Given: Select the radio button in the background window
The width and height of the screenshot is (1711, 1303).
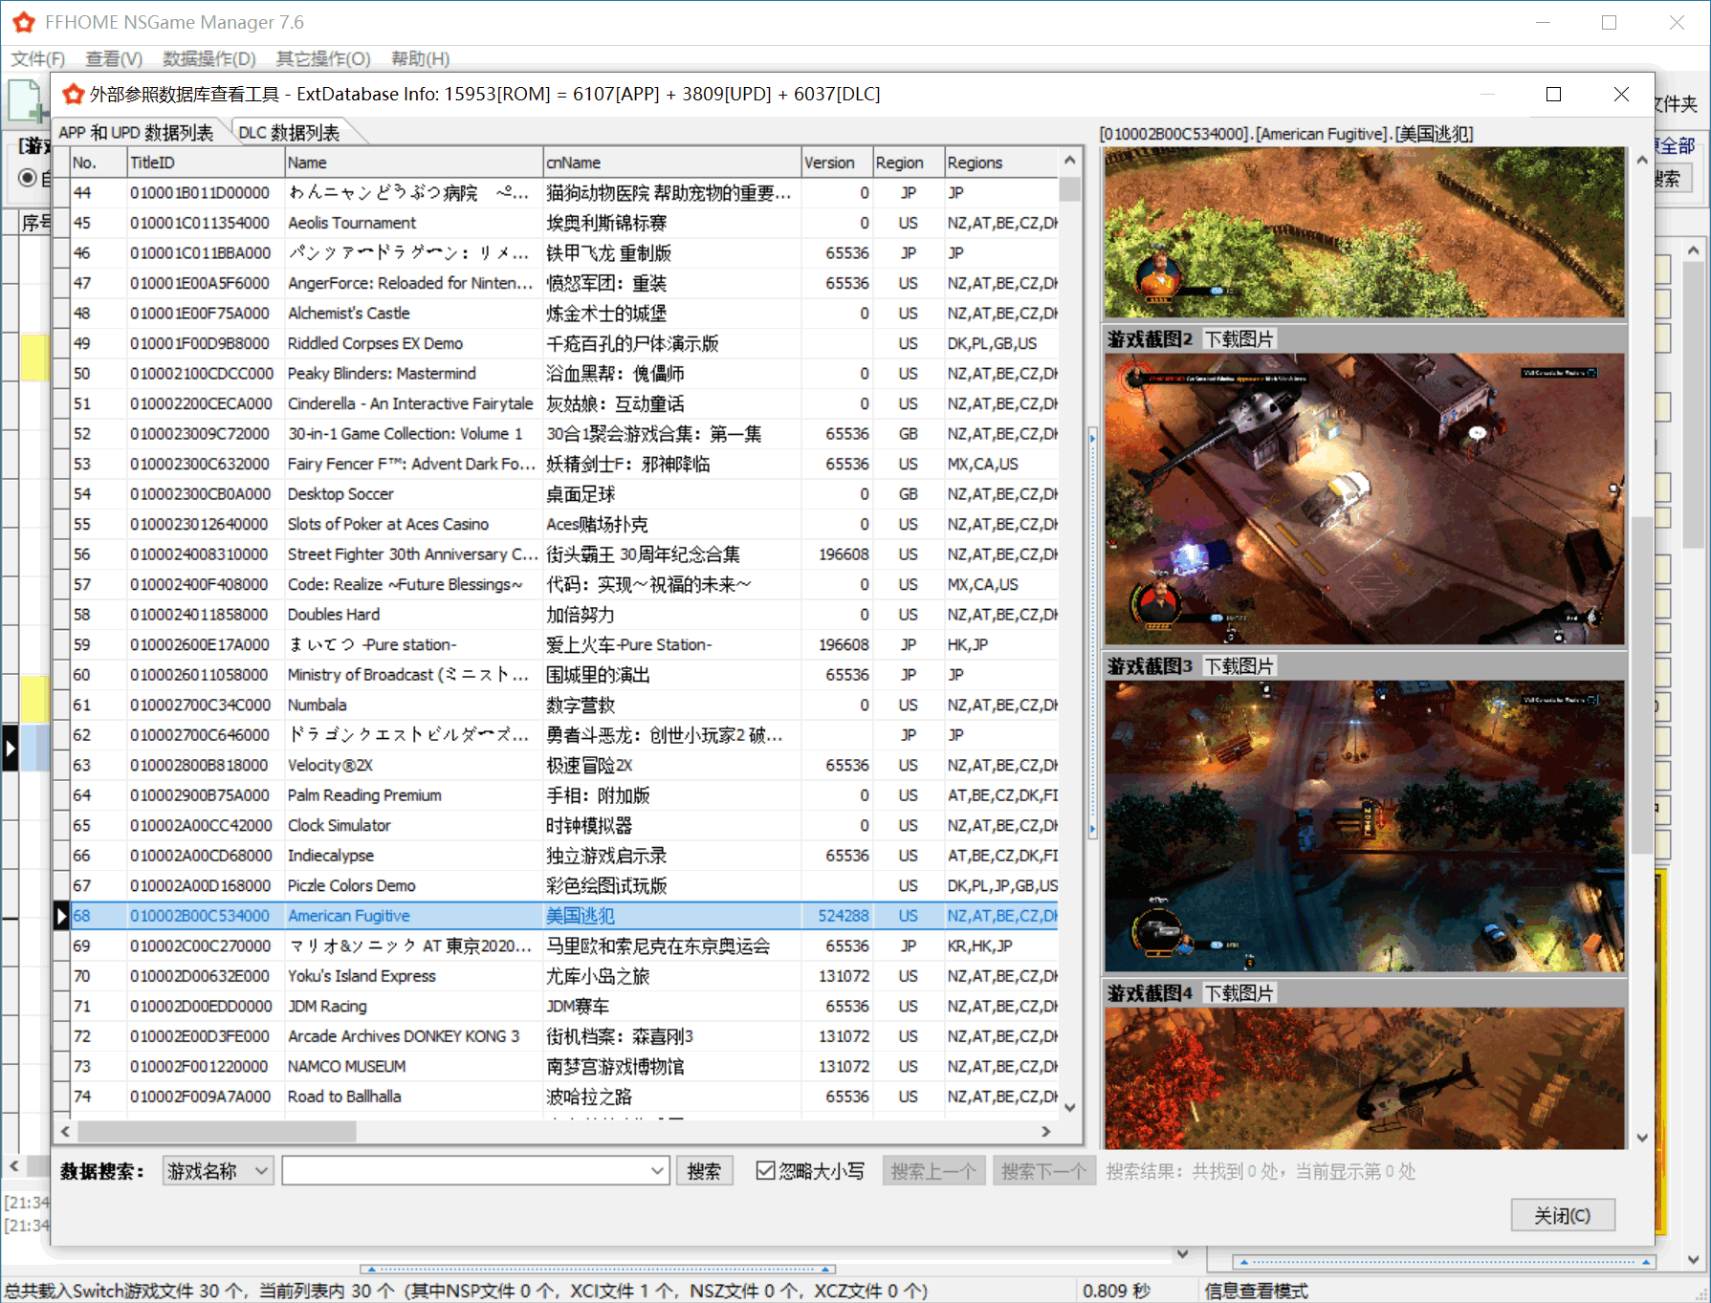Looking at the screenshot, I should point(28,178).
